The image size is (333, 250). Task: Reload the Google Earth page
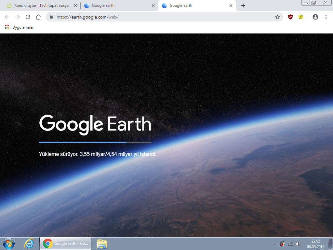28,17
